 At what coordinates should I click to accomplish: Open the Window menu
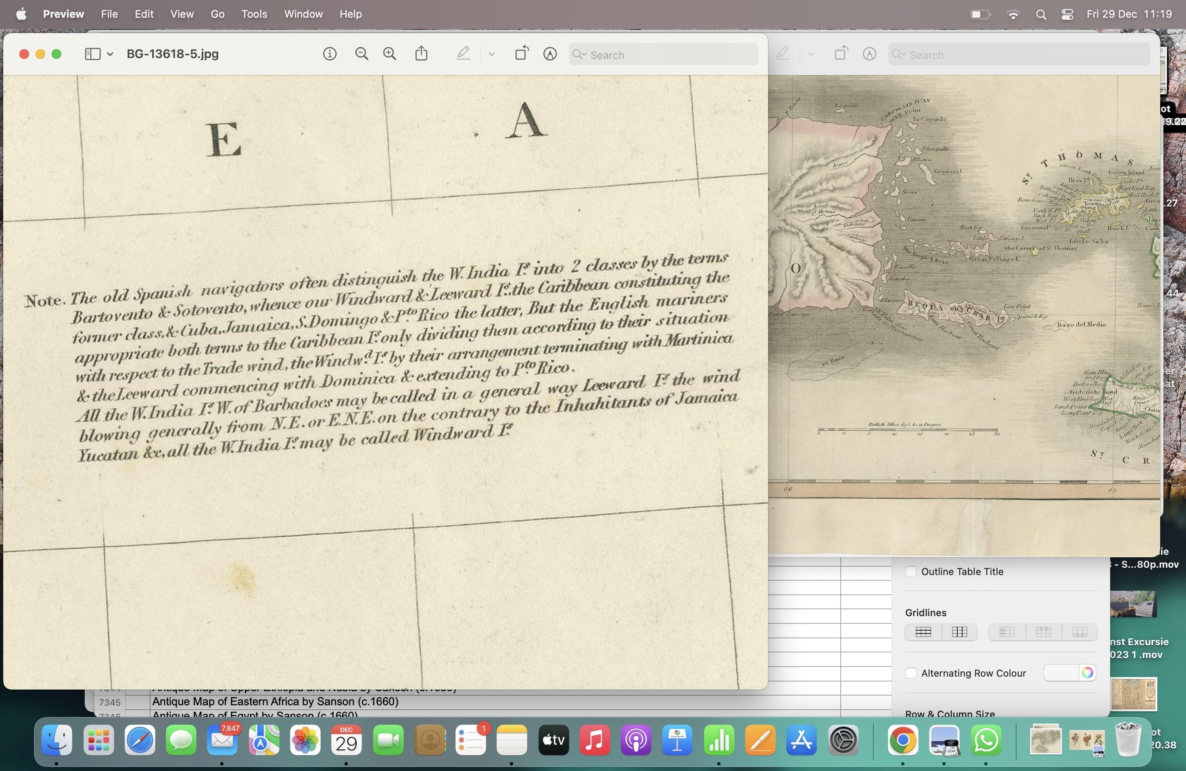(x=303, y=14)
